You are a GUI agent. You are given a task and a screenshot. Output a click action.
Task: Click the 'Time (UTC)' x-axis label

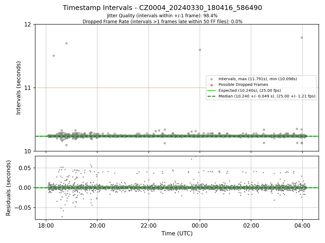tap(177, 234)
